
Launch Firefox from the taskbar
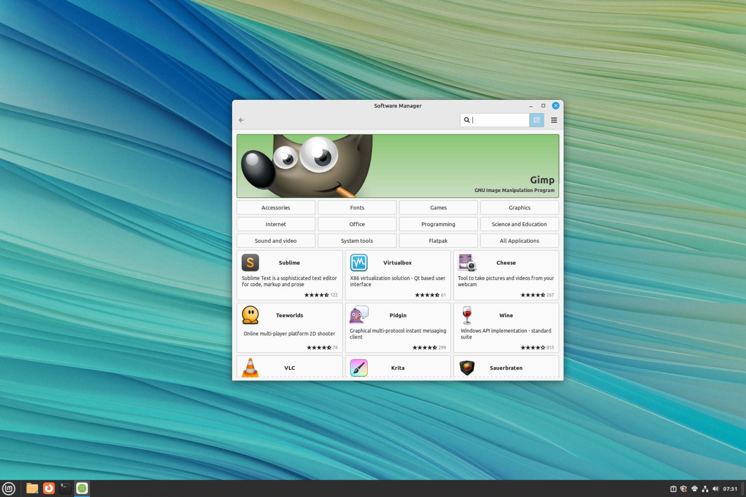coord(49,488)
